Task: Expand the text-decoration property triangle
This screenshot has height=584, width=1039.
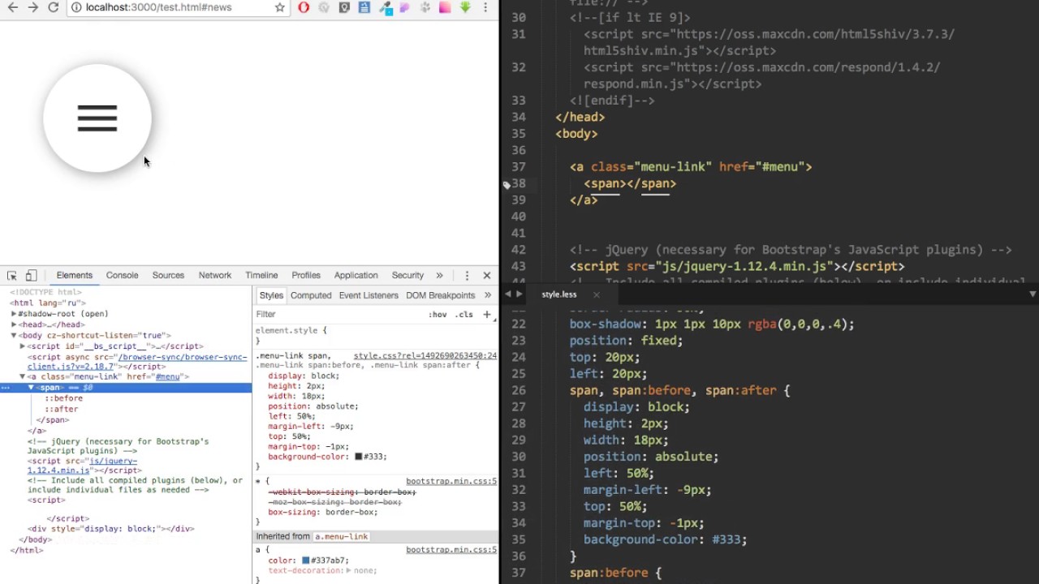Action: coord(348,571)
